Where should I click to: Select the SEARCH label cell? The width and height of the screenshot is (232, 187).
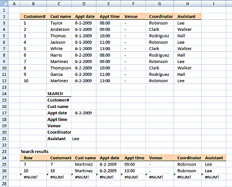pyautogui.click(x=59, y=94)
